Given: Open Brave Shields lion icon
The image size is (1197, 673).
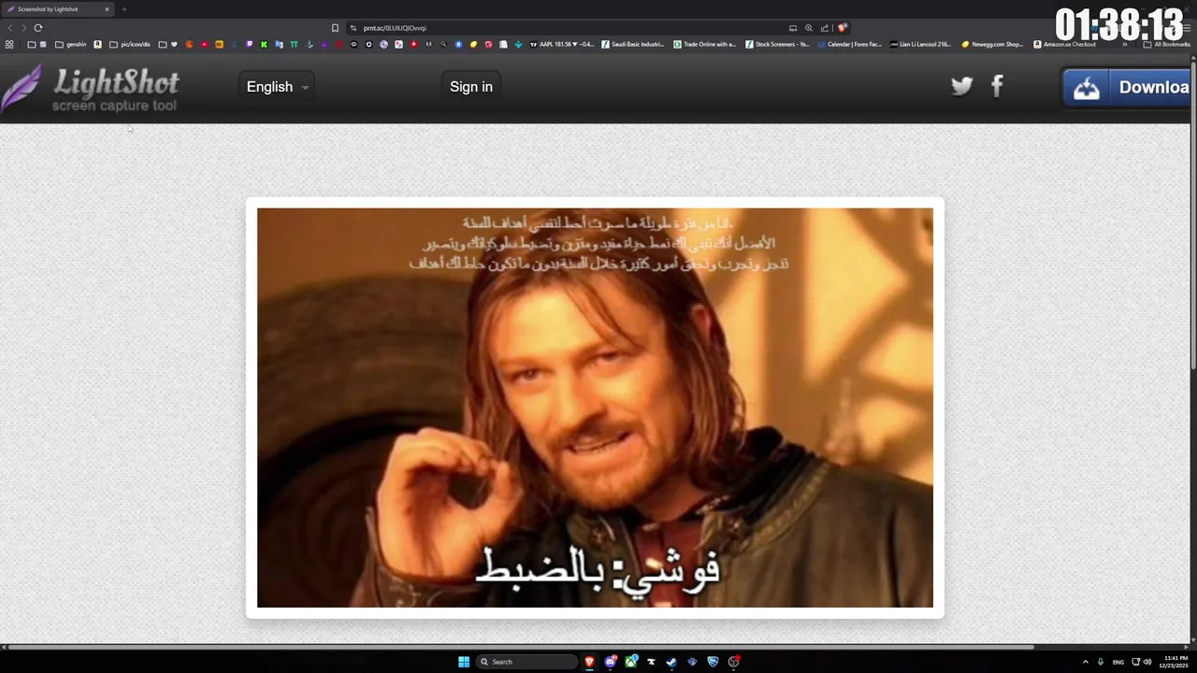Looking at the screenshot, I should click(842, 28).
